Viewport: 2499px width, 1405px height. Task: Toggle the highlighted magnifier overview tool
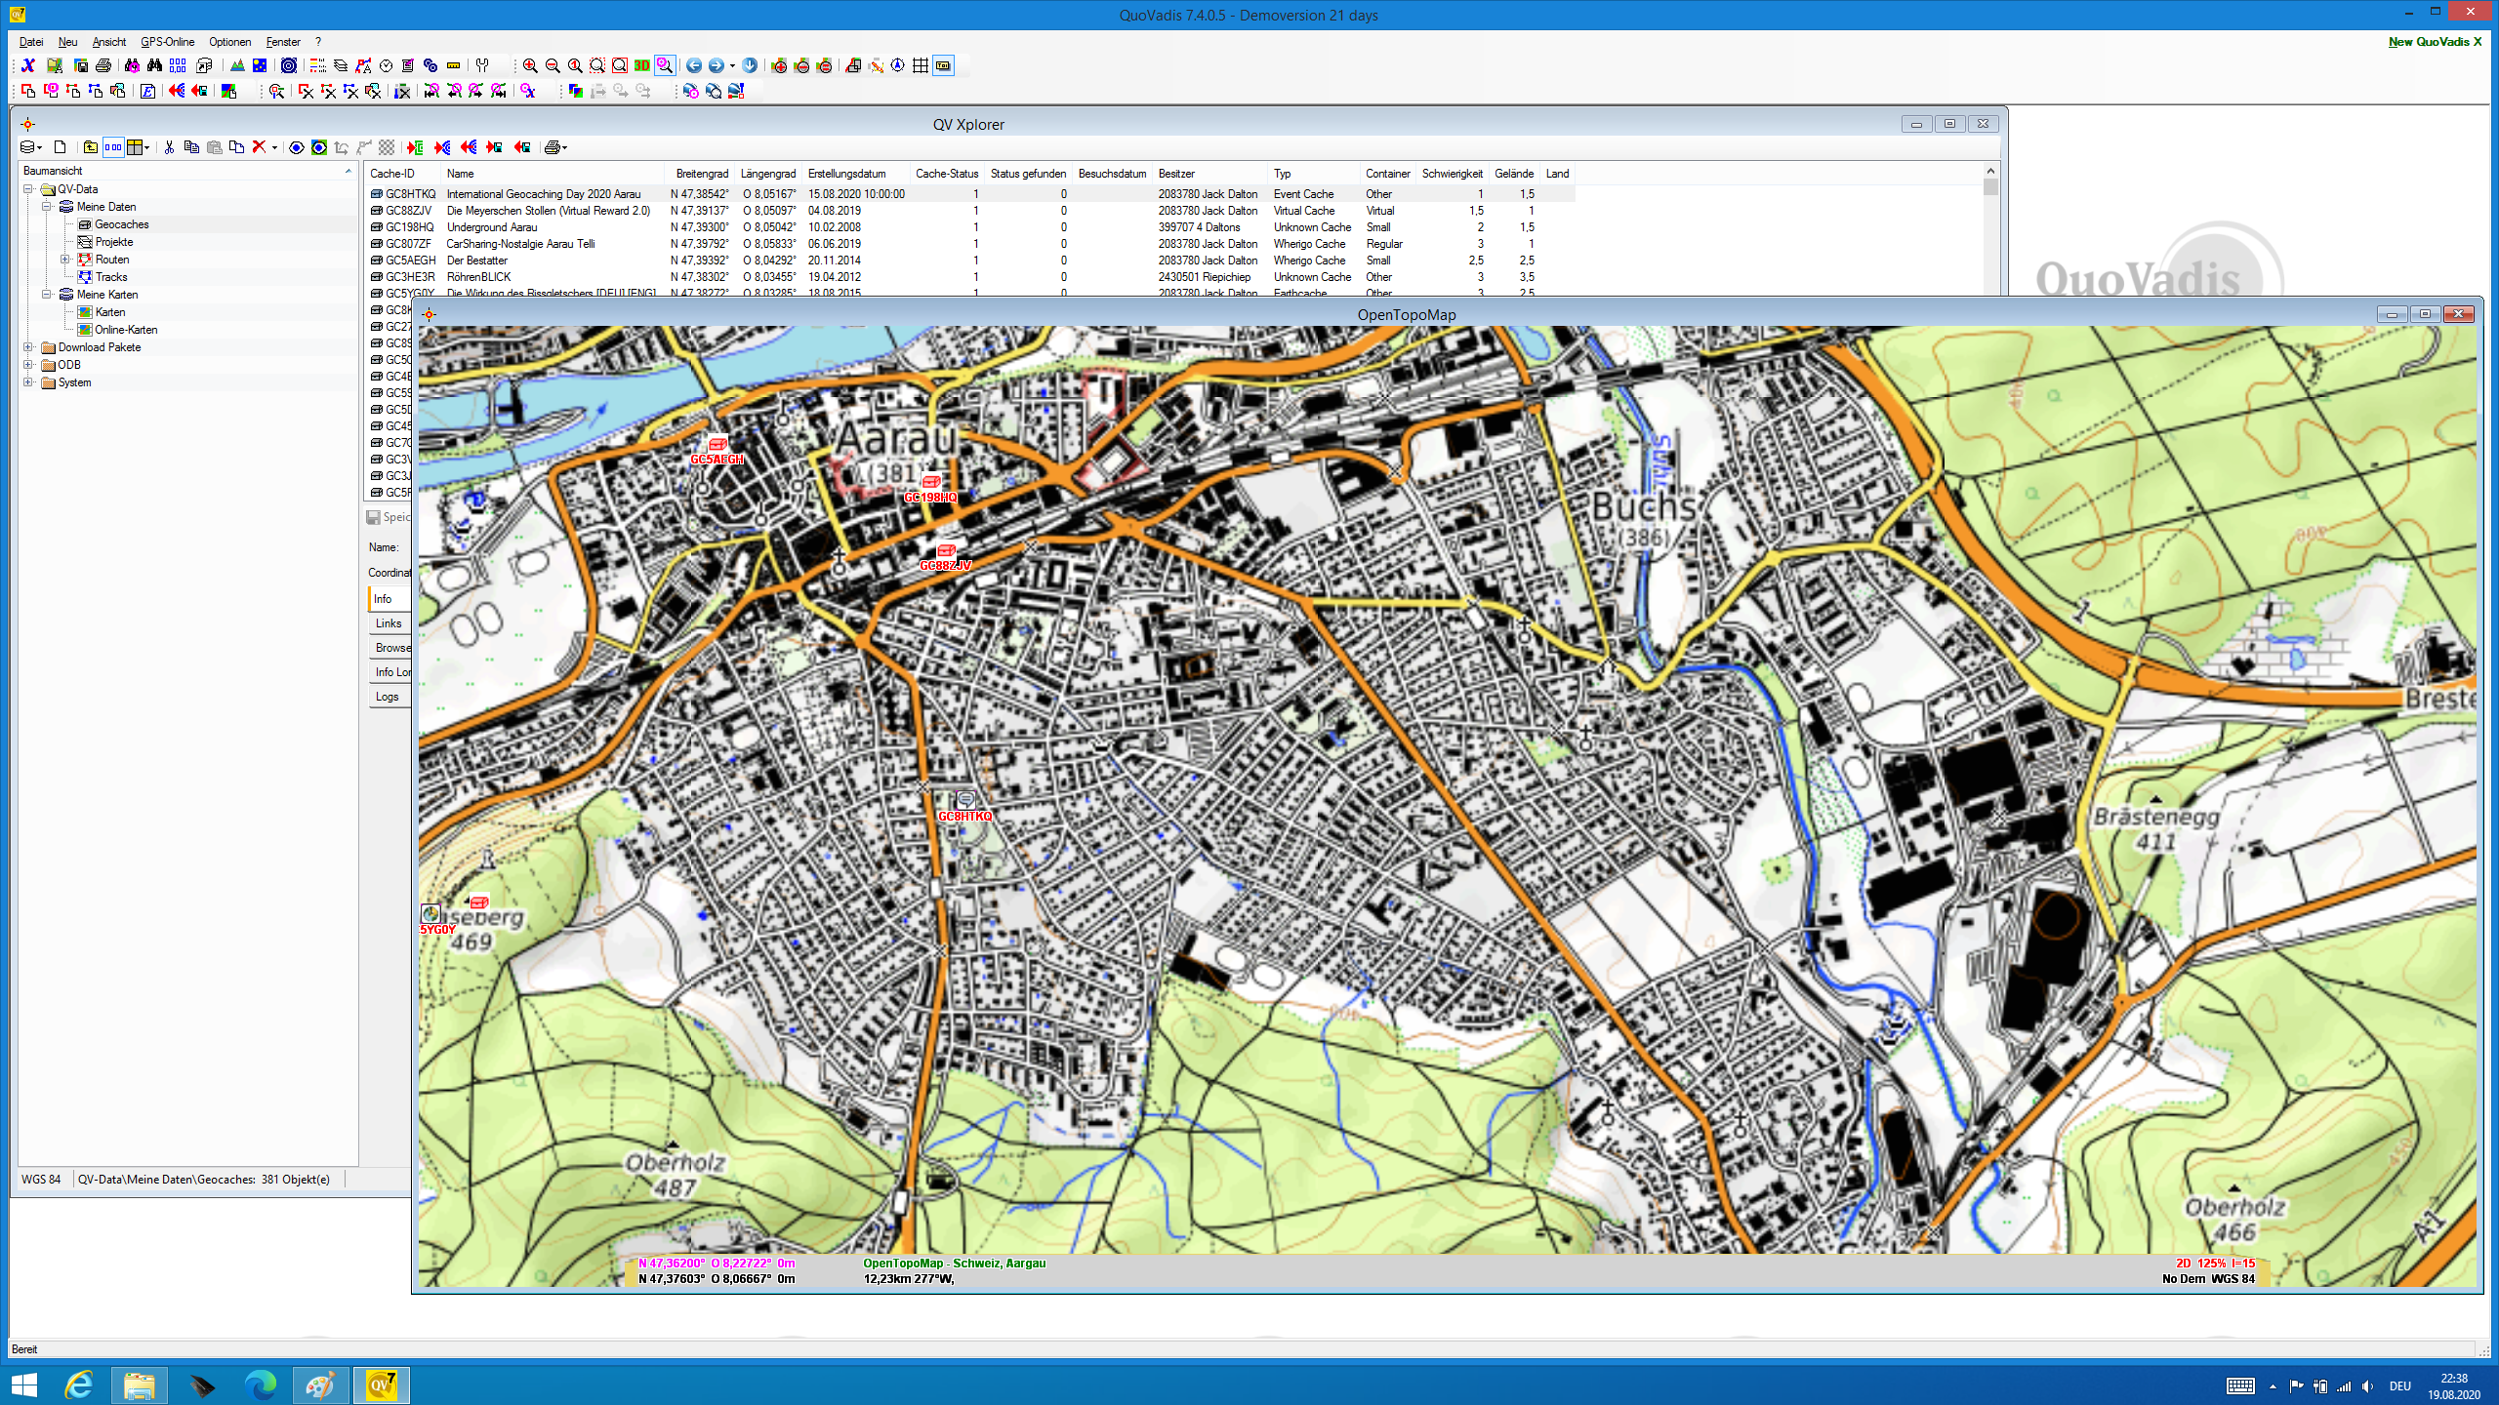click(x=665, y=65)
